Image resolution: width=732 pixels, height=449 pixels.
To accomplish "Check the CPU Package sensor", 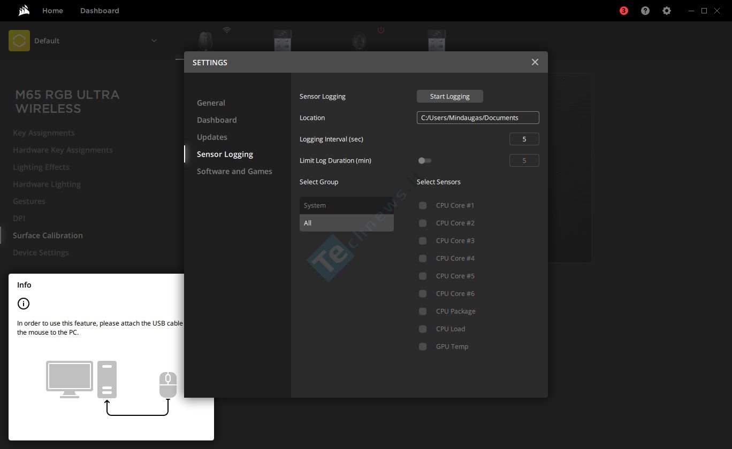I will [x=423, y=311].
